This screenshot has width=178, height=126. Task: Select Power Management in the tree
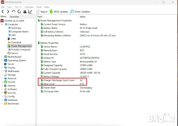click(20, 46)
